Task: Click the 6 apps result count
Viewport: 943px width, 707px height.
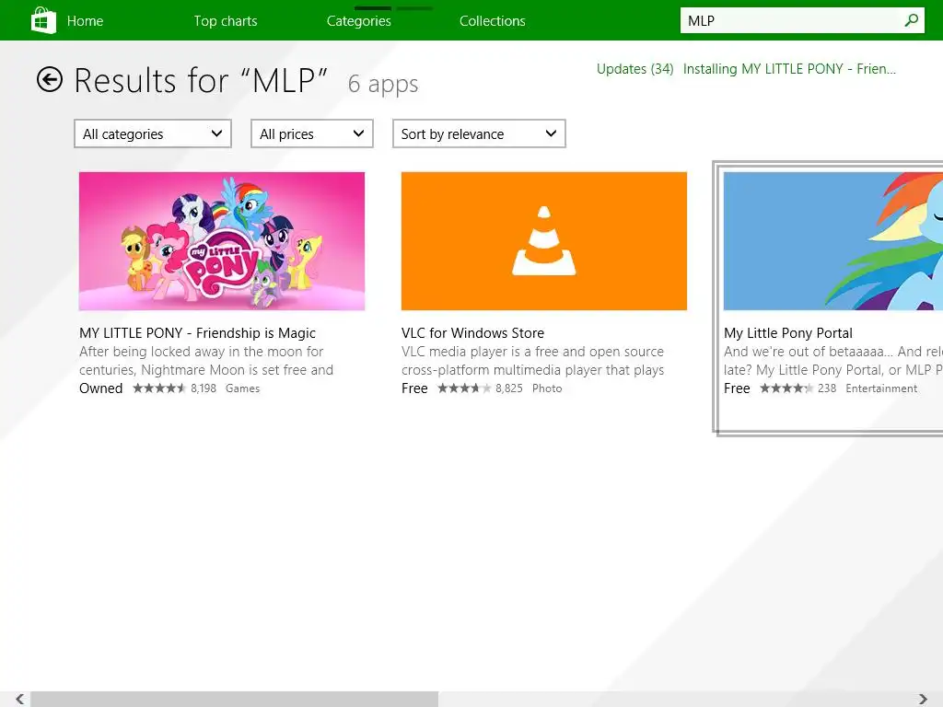Action: 383,84
